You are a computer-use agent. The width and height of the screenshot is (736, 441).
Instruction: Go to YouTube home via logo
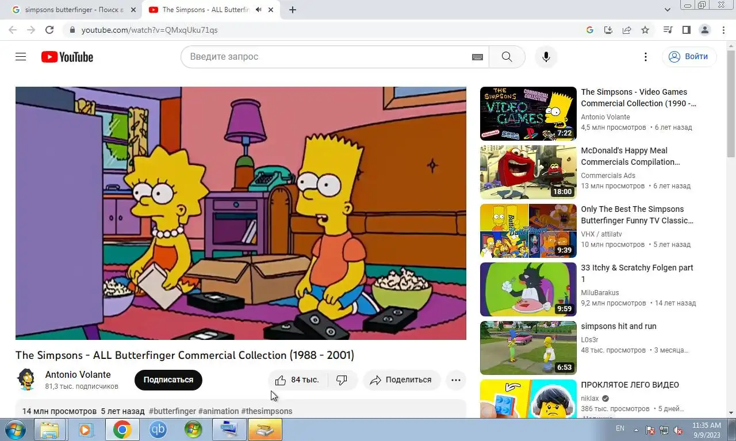67,57
